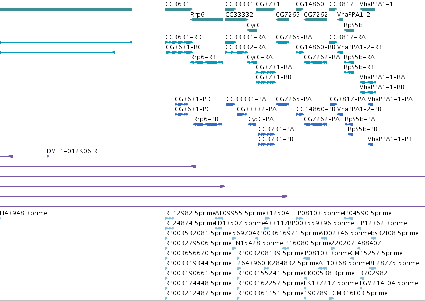Select protein VhaPPA1-1-PA
Screen dimensions: 425x301
pyautogui.click(x=390, y=99)
